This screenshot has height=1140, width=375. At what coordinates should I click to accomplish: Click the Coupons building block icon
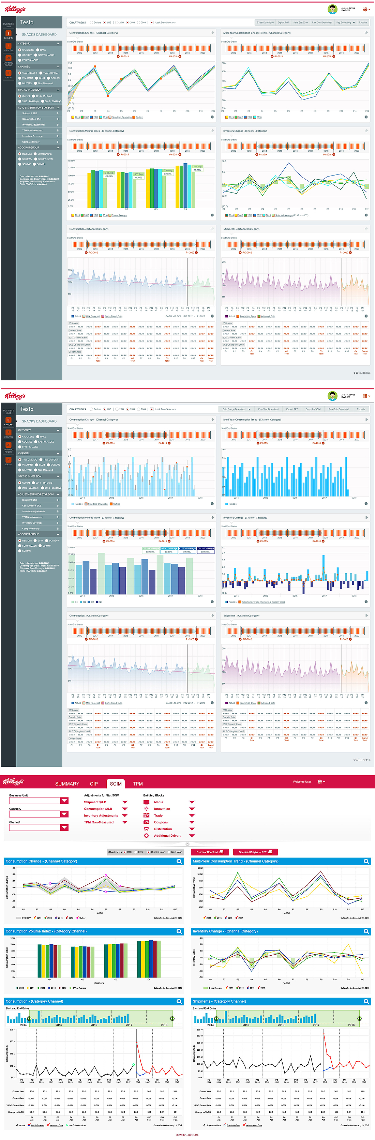pos(146,822)
